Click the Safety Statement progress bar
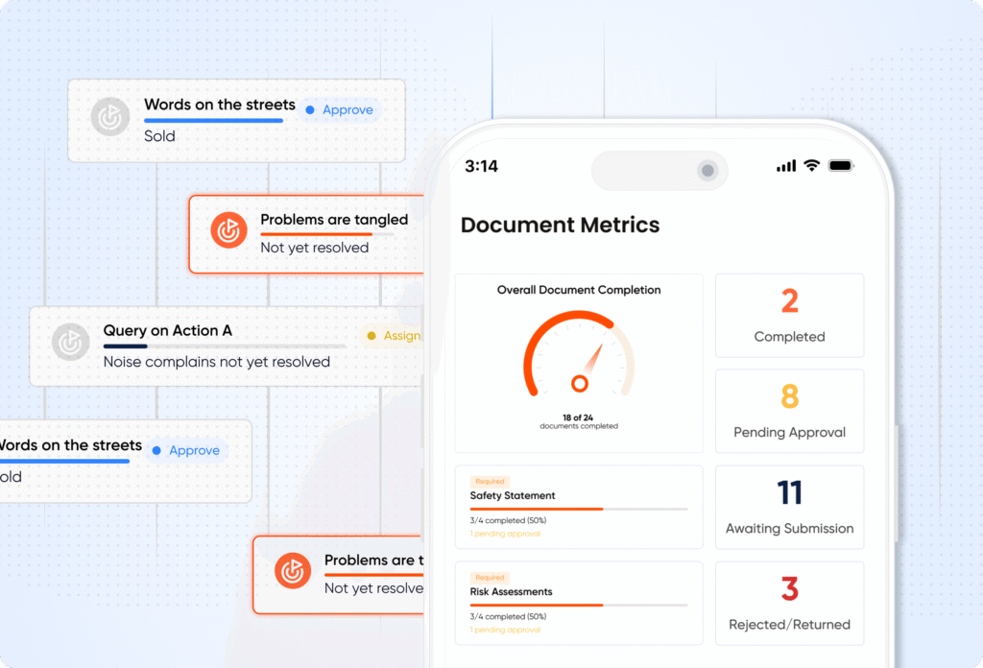Screen dimensions: 983x668 (578, 509)
